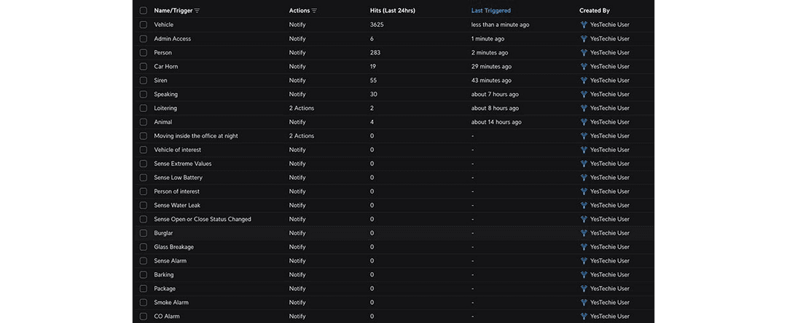Click the user icon in the Admin Access row
The height and width of the screenshot is (323, 787).
(584, 39)
